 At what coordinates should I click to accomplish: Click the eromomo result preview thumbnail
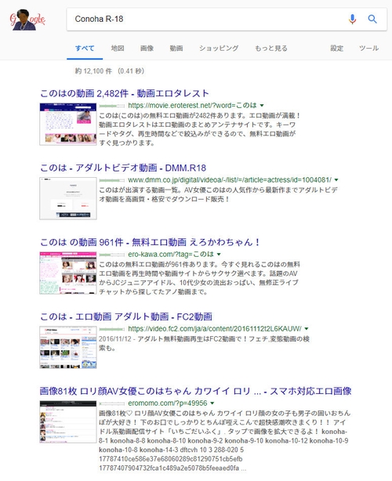(68, 421)
